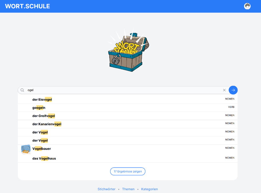The height and width of the screenshot is (193, 261).
Task: Click the Vogelbauer birdcage thumbnail
Action: [x=26, y=149]
